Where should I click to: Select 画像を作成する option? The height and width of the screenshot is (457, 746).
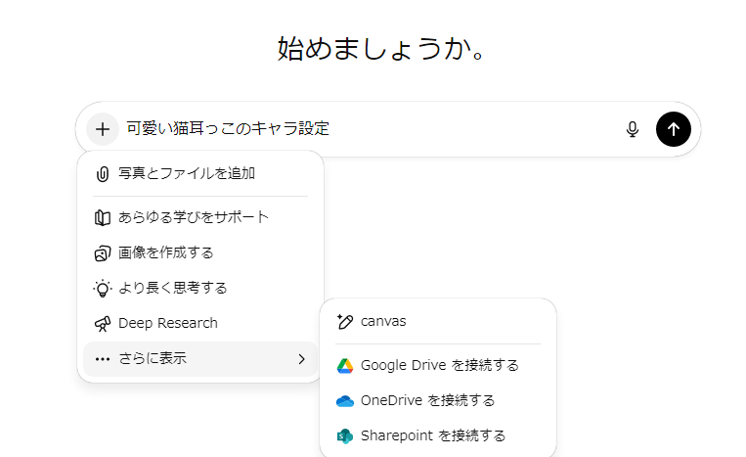[200, 252]
